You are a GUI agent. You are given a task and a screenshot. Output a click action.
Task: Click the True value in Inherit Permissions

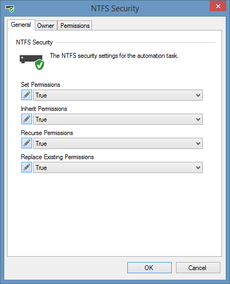[41, 119]
